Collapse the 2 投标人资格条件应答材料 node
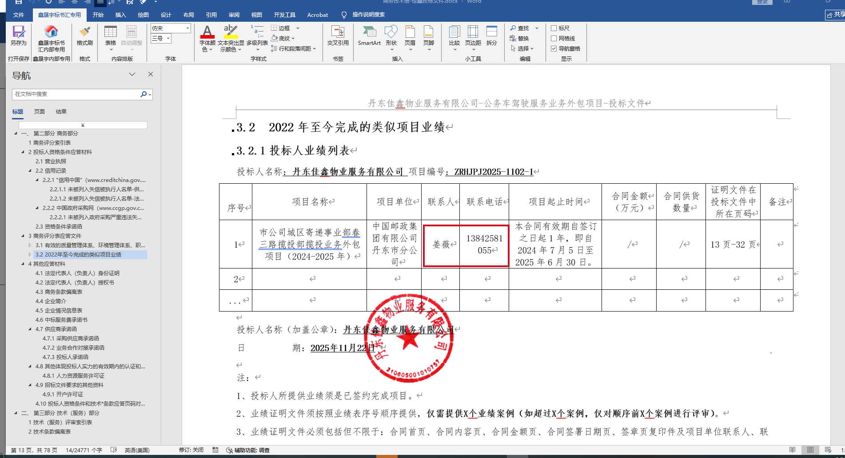845x458 pixels. 23,152
